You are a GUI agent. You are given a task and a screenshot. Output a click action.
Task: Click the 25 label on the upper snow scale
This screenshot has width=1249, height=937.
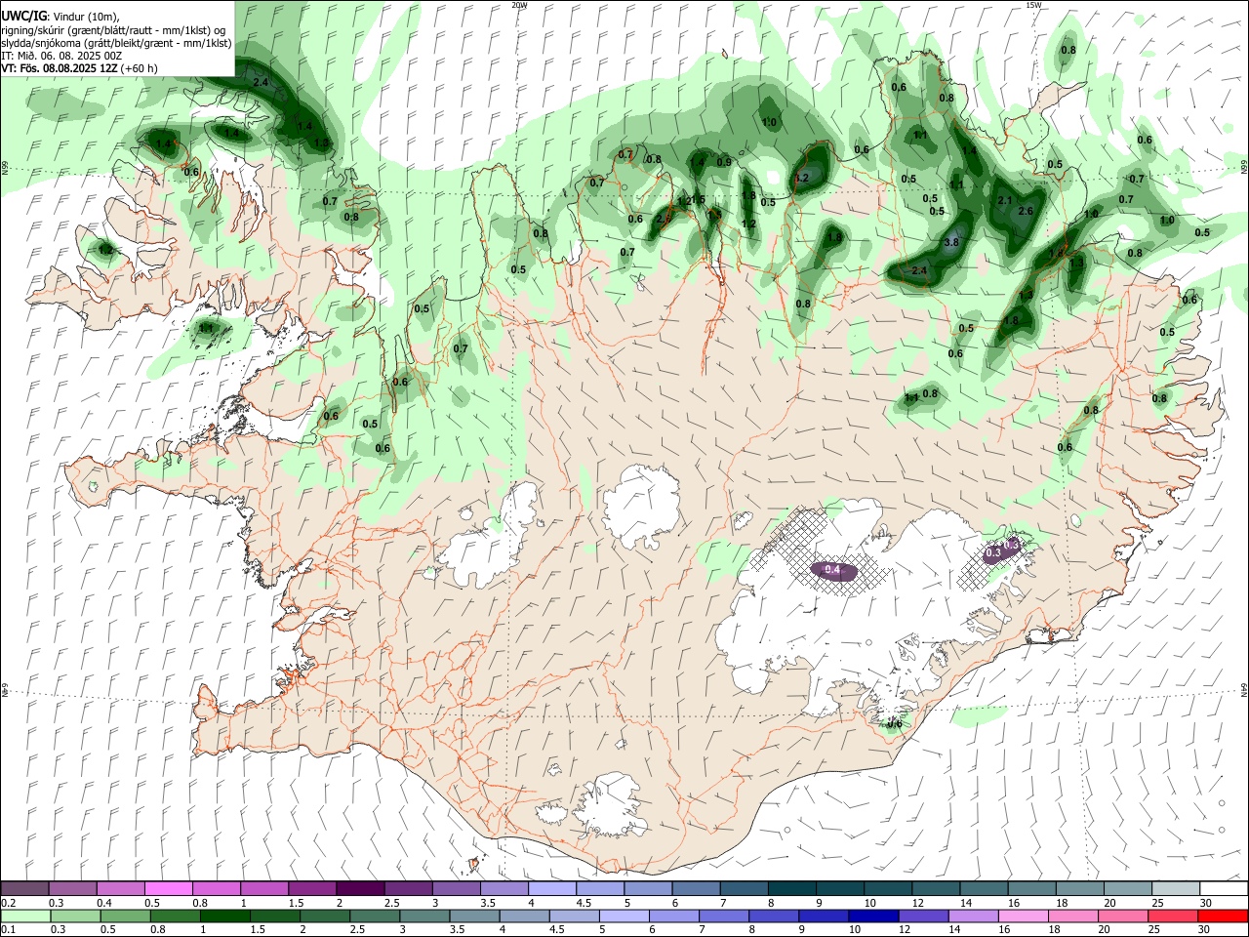pos(1157,903)
